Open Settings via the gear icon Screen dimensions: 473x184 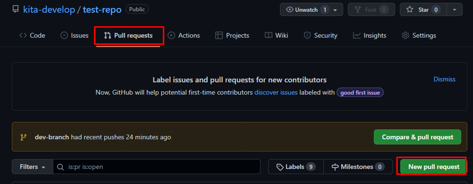(405, 35)
